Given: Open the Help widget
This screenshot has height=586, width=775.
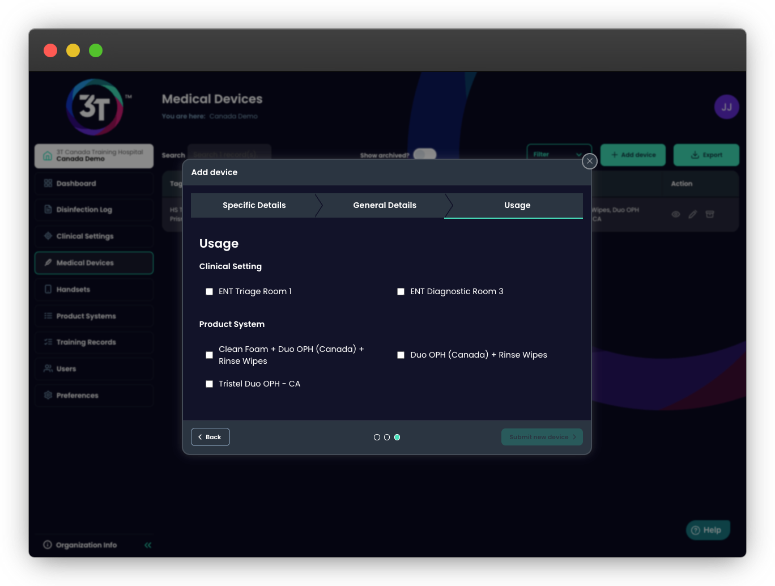Looking at the screenshot, I should tap(708, 530).
